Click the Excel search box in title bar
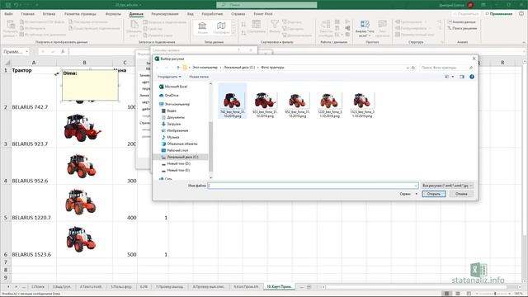Viewport: 528px width, 297px height. point(266,5)
